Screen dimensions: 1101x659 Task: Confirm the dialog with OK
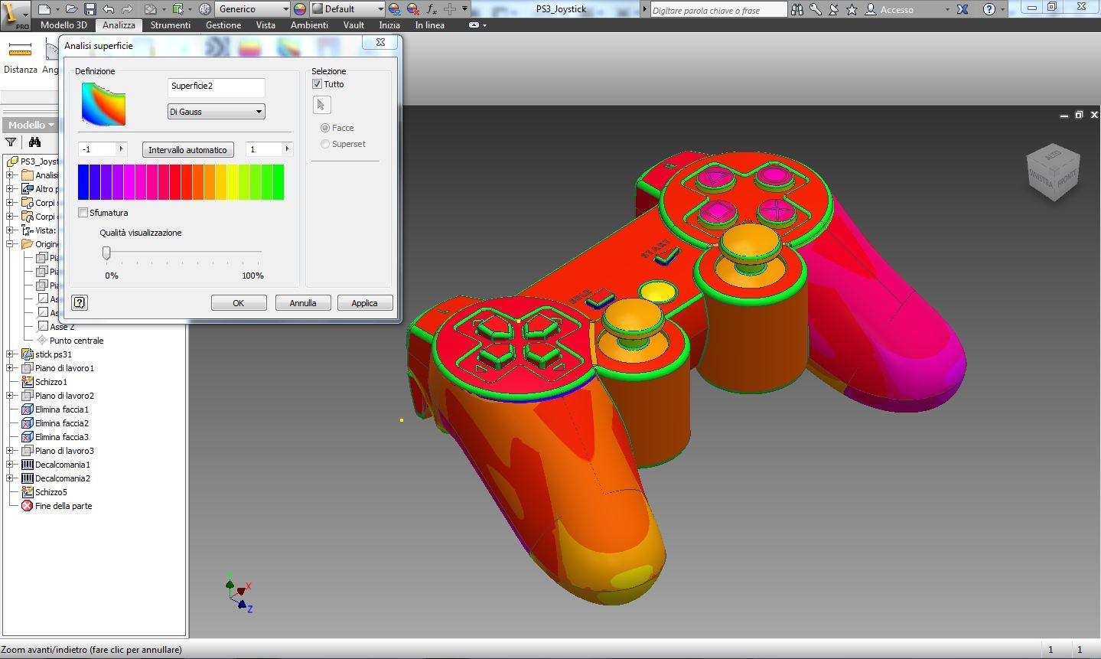click(239, 303)
